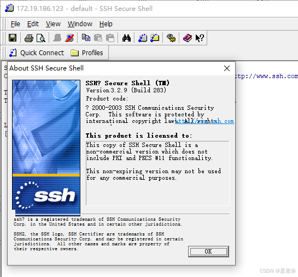Click the Find binoculars icon
Screen dimensions: 298x277
126,38
